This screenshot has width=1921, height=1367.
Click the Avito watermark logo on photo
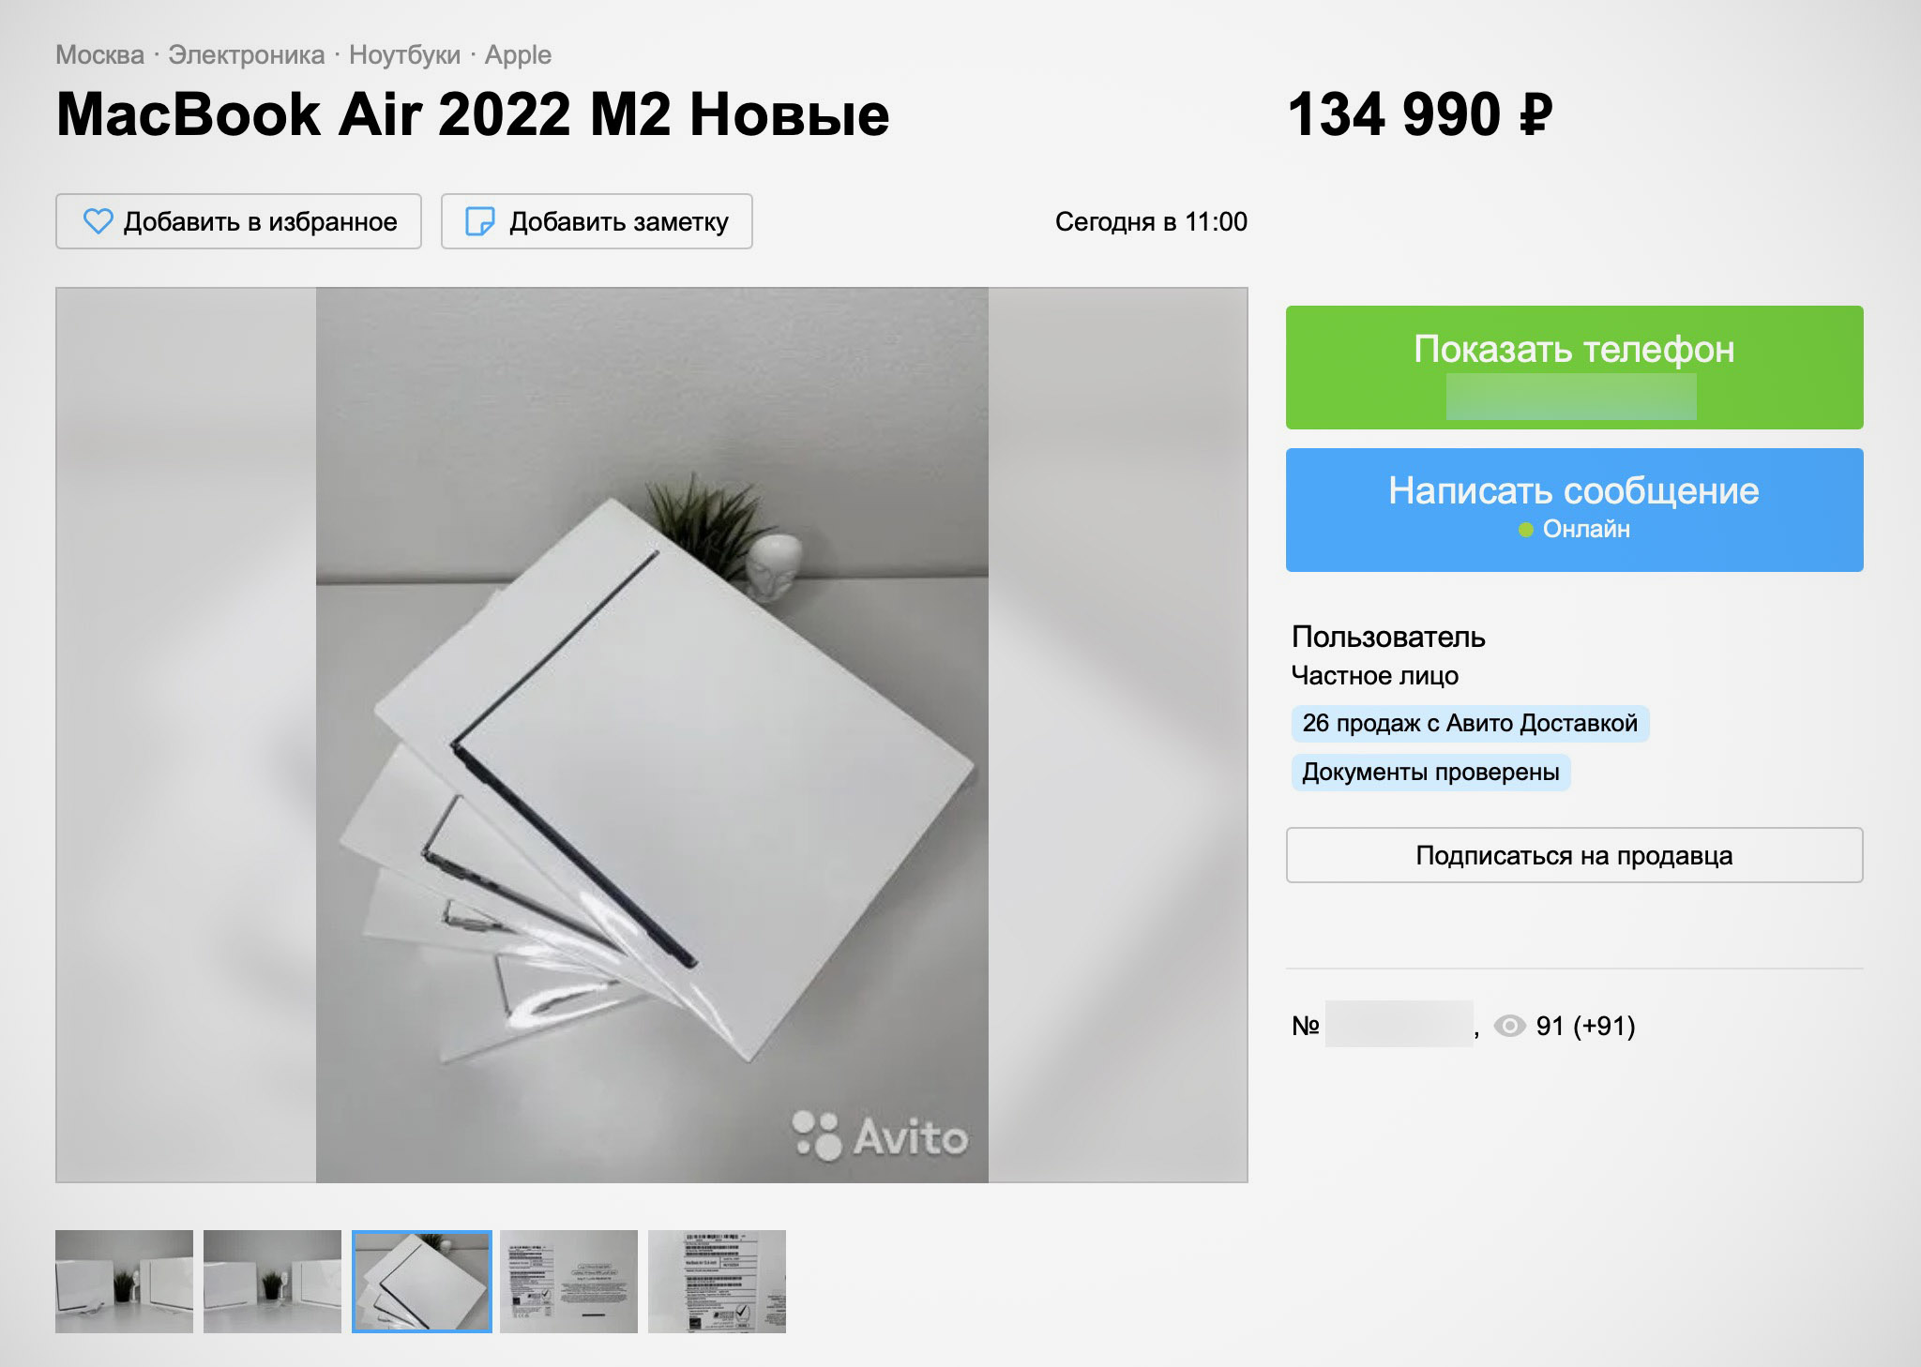pyautogui.click(x=880, y=1135)
